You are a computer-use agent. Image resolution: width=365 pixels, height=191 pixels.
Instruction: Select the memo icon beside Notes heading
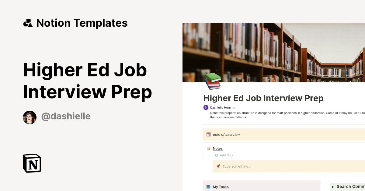coord(208,148)
